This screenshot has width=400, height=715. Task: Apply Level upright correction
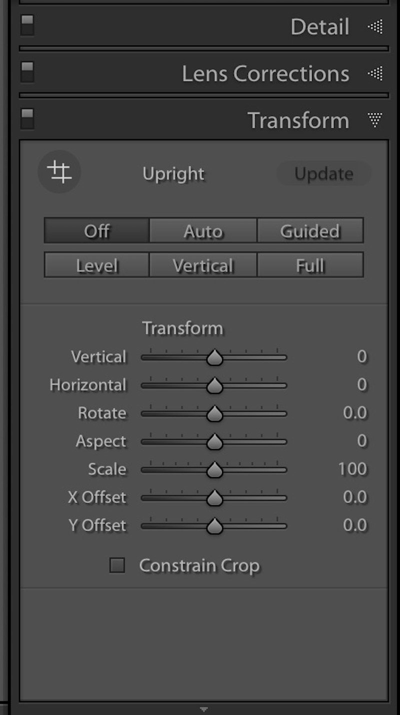(97, 265)
